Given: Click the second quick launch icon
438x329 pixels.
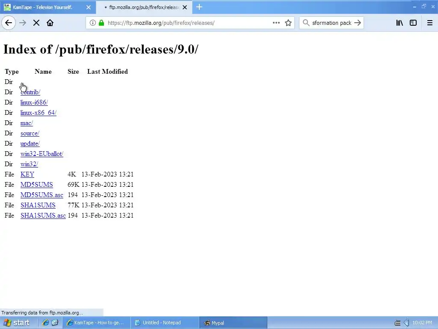Looking at the screenshot, I should click(x=55, y=323).
